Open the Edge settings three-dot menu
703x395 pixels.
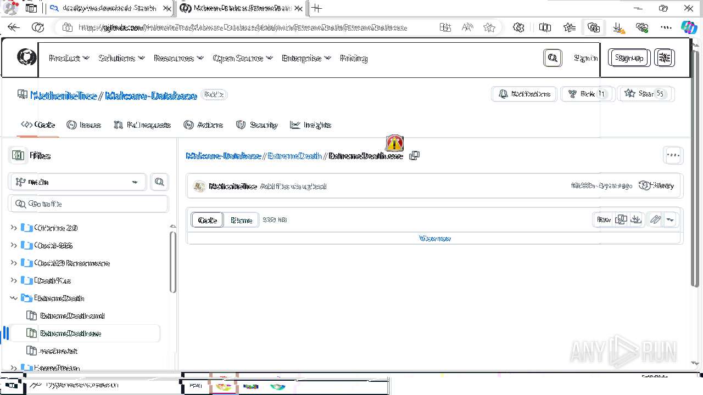[666, 27]
